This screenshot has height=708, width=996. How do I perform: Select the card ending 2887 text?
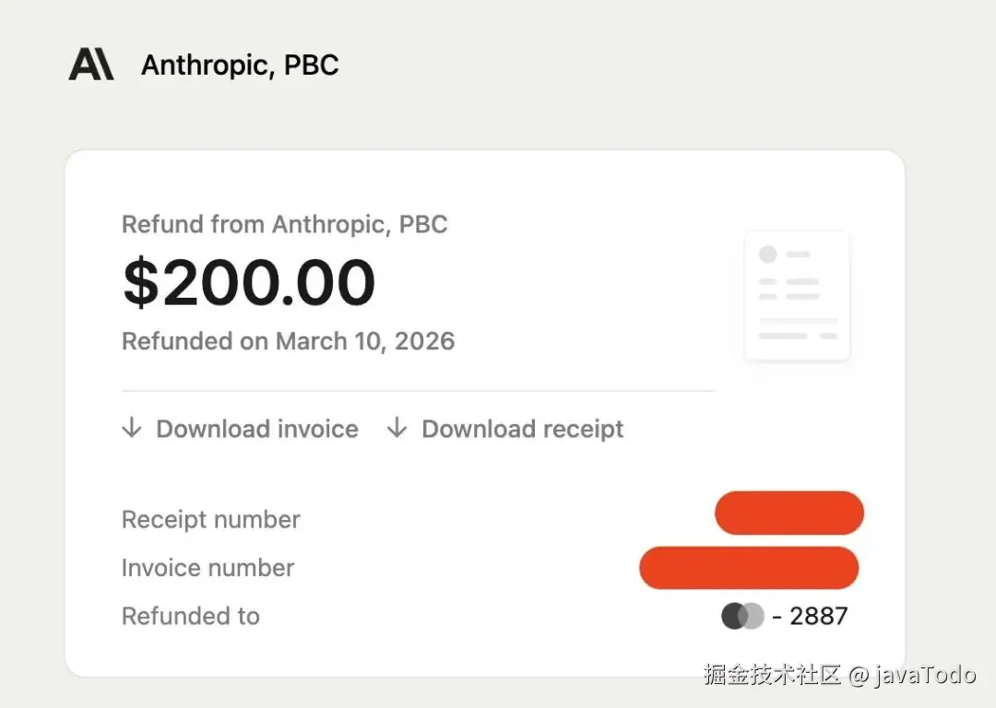coord(817,615)
